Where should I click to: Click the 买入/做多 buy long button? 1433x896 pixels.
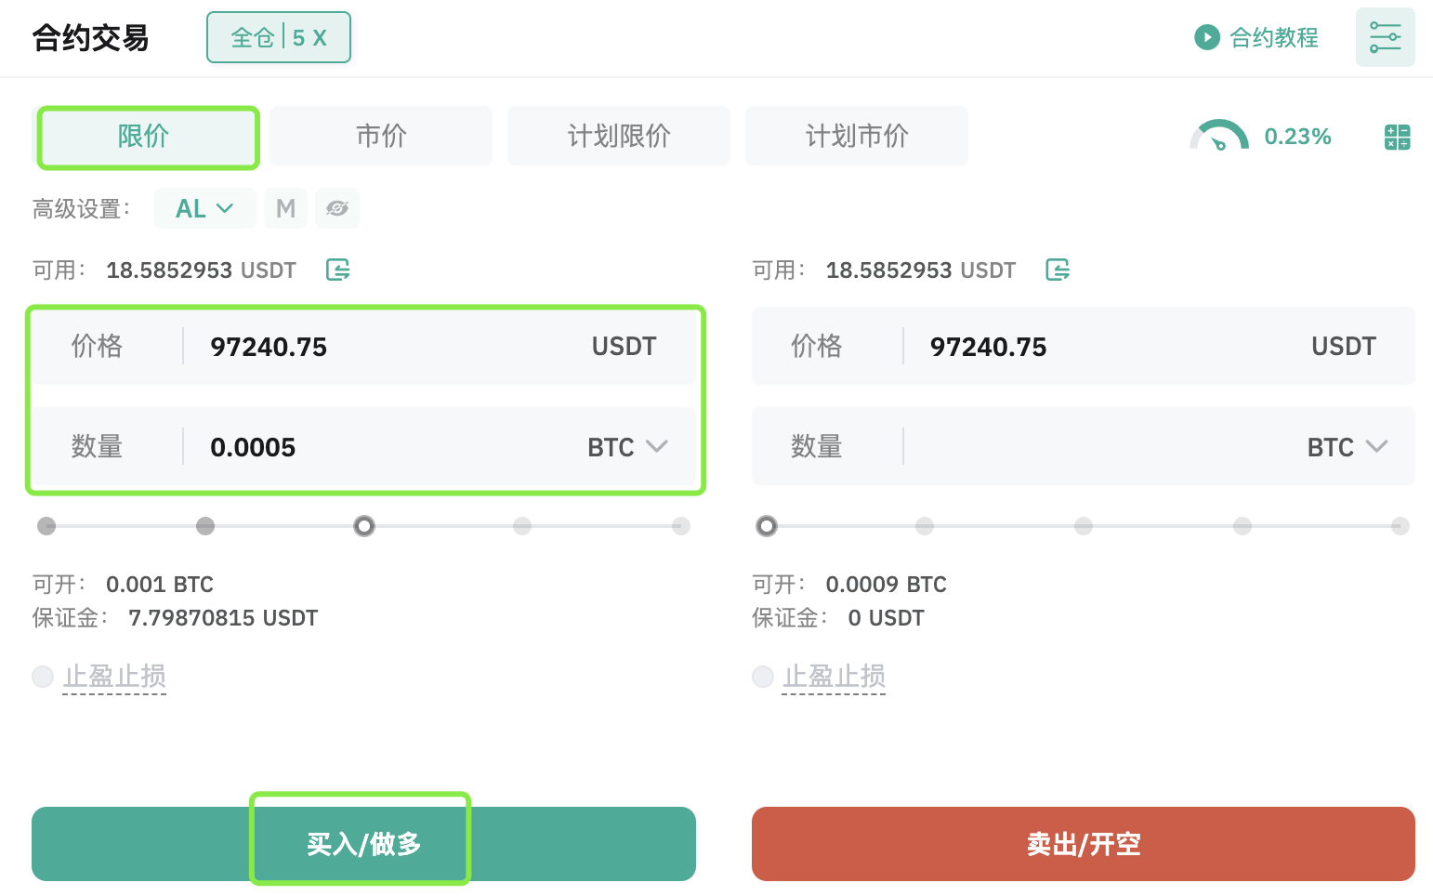[363, 844]
